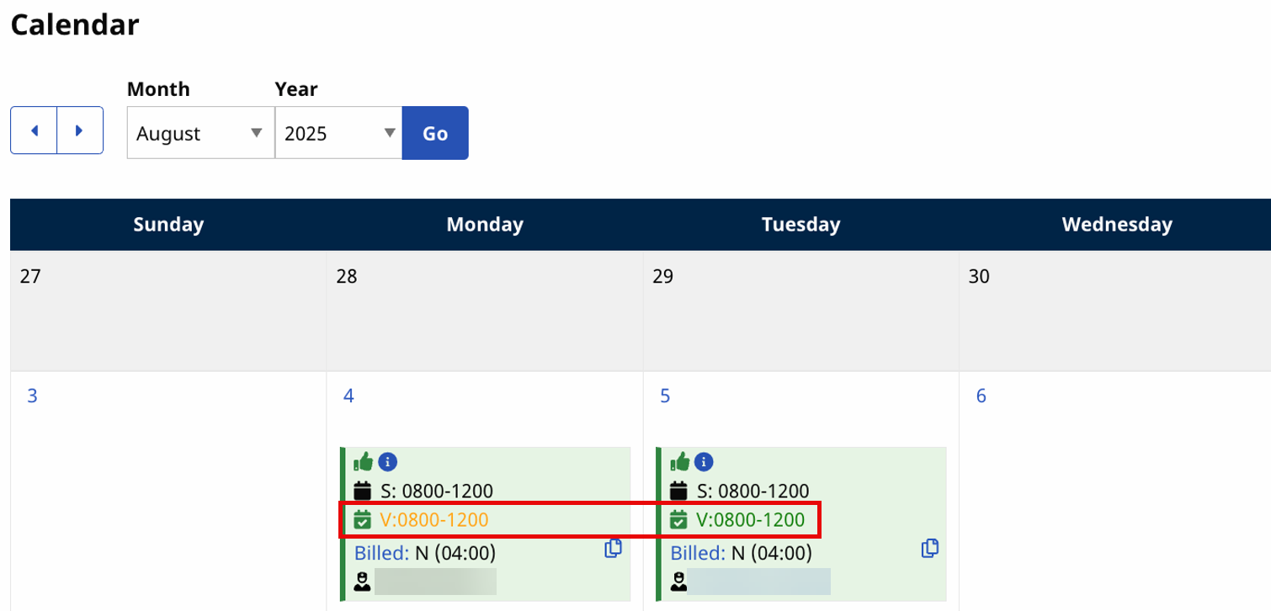Open the info icon on Monday's shift entry
The image size is (1271, 611).
(x=387, y=461)
